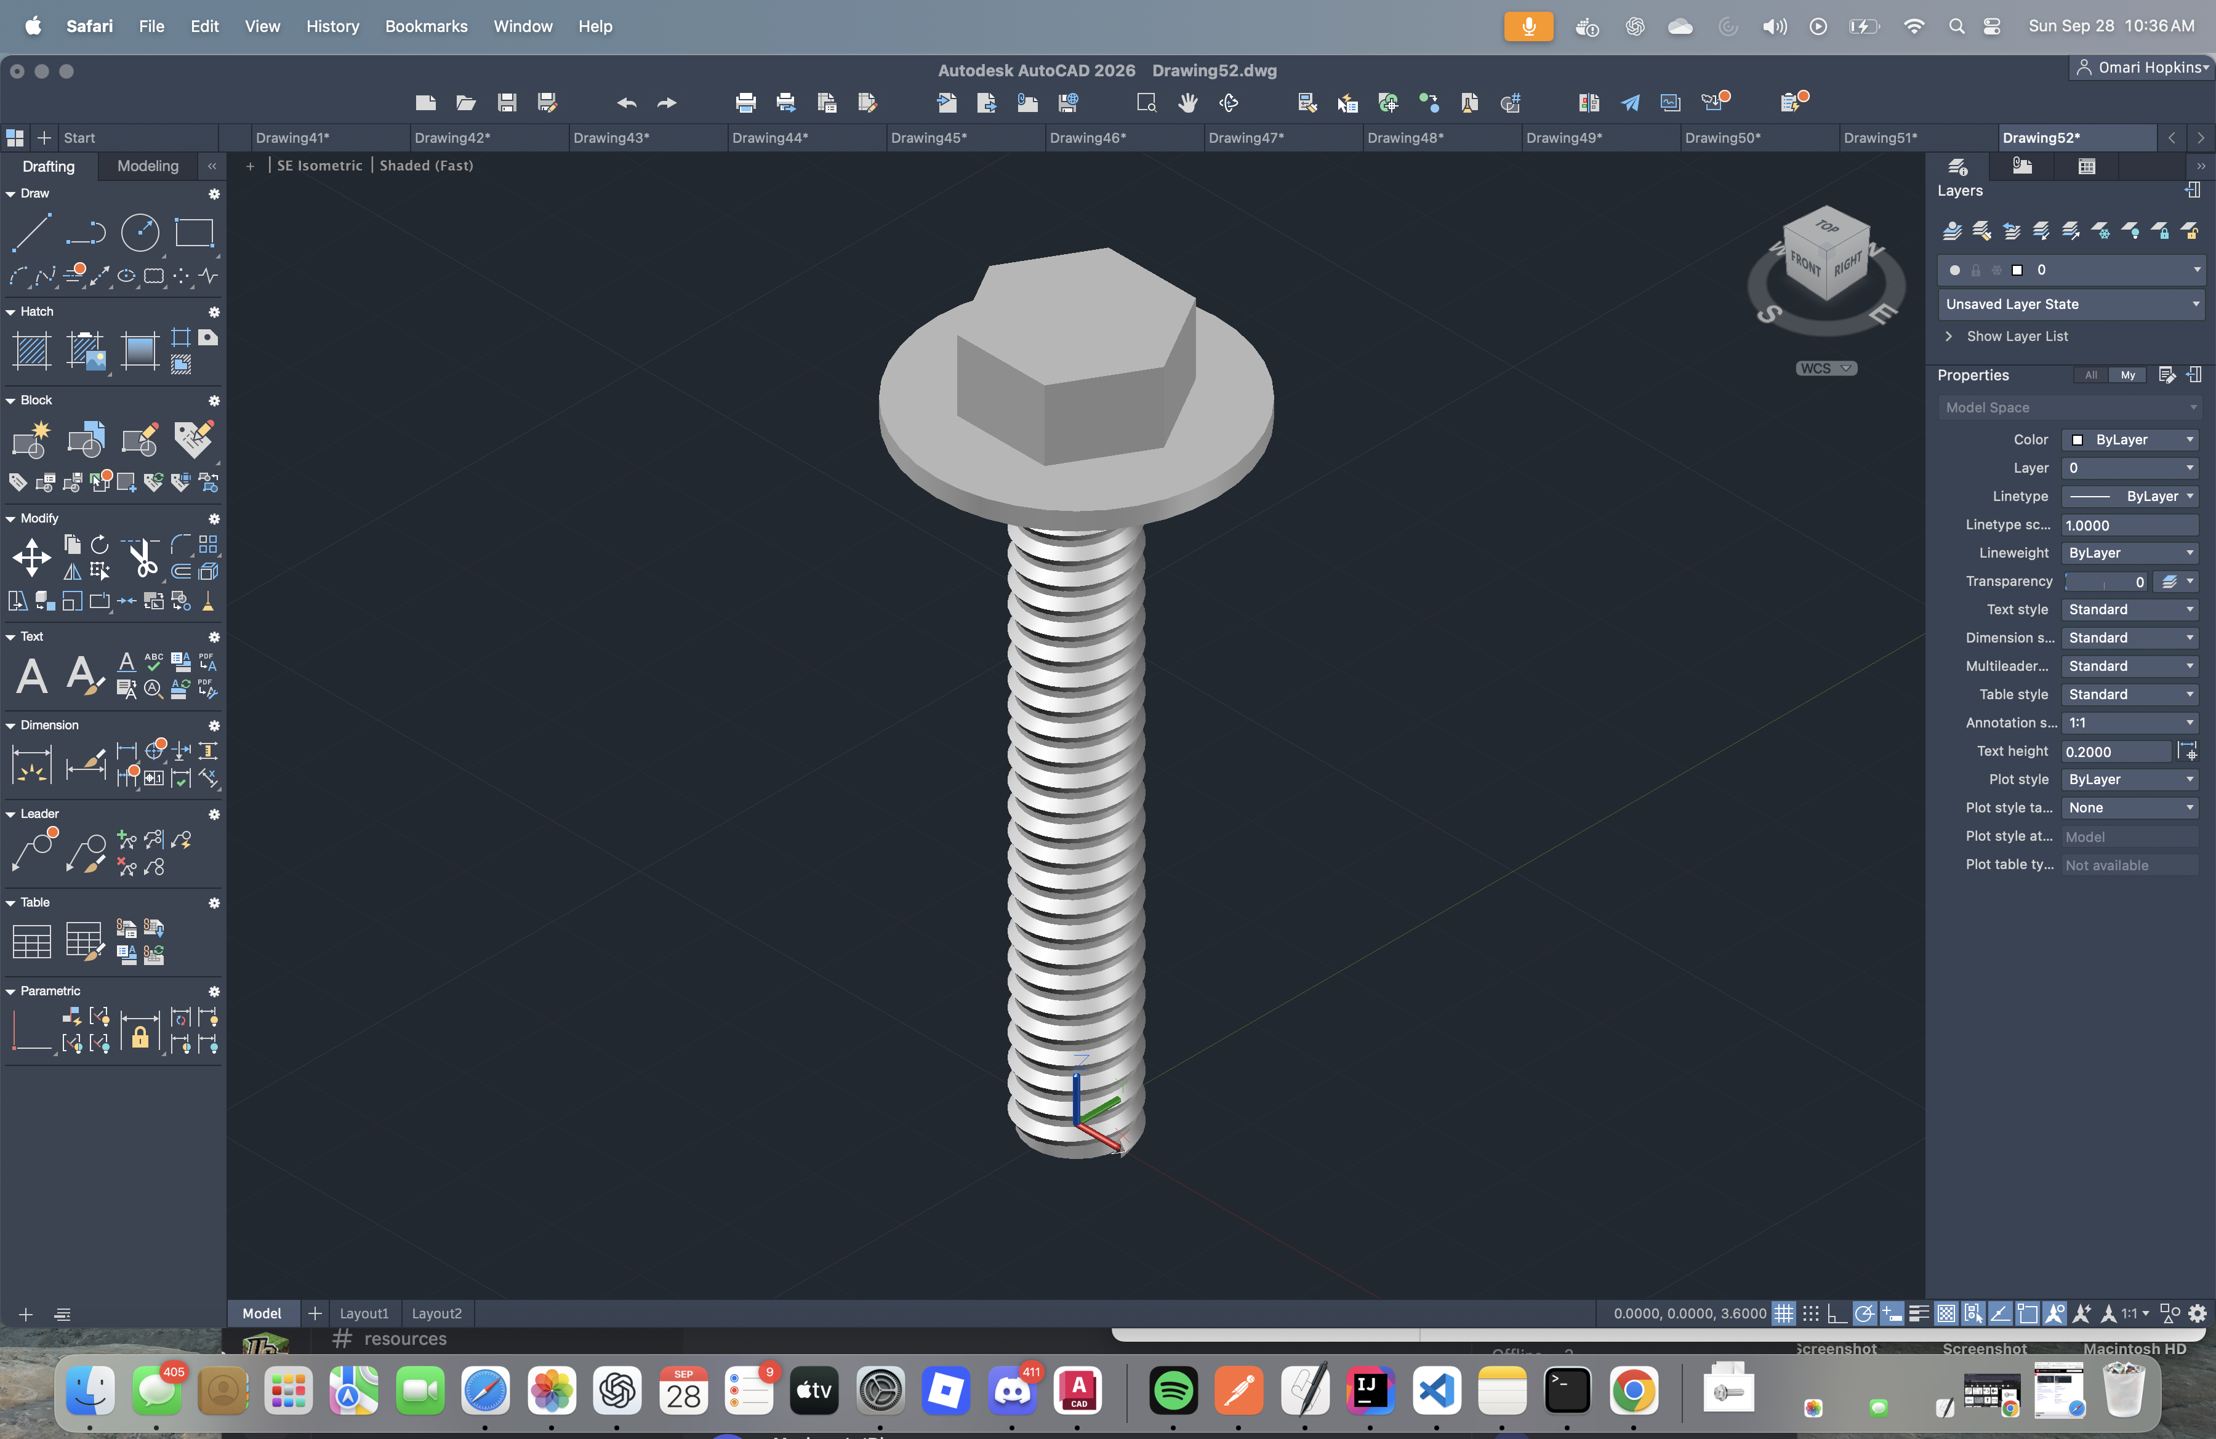Click the Hatch pattern tool
This screenshot has height=1439, width=2216.
[31, 351]
